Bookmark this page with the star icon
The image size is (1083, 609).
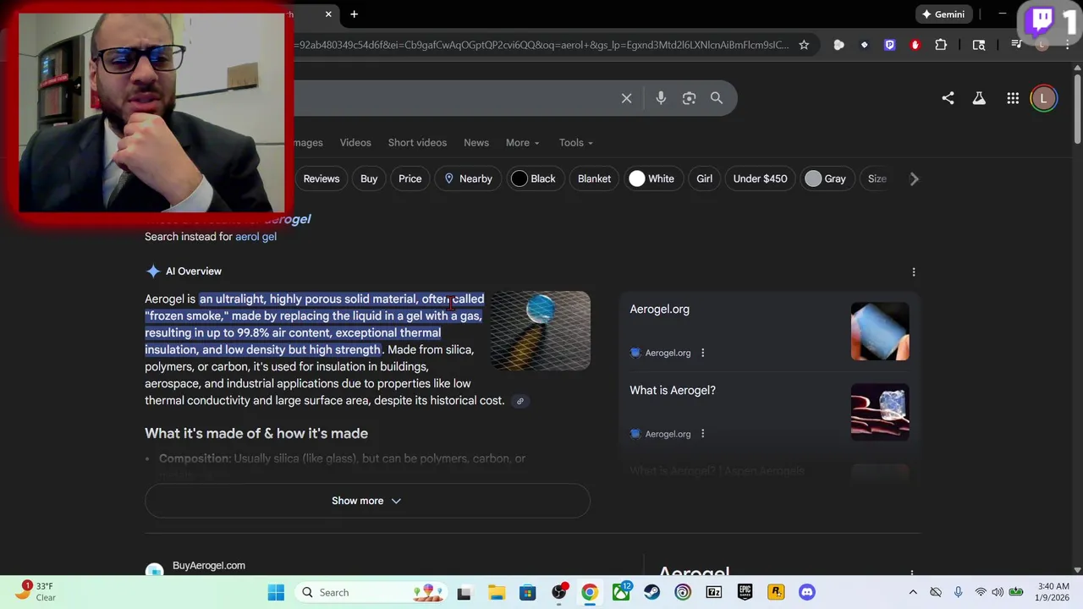pos(804,45)
